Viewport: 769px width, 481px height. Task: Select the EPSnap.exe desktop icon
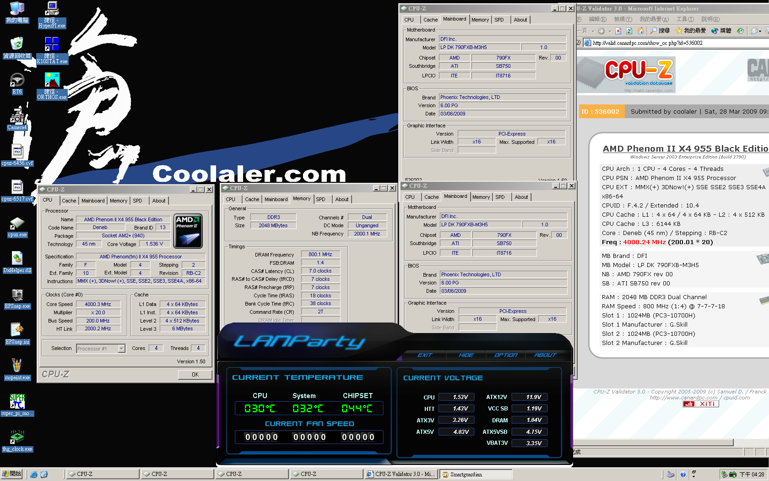pos(17,298)
